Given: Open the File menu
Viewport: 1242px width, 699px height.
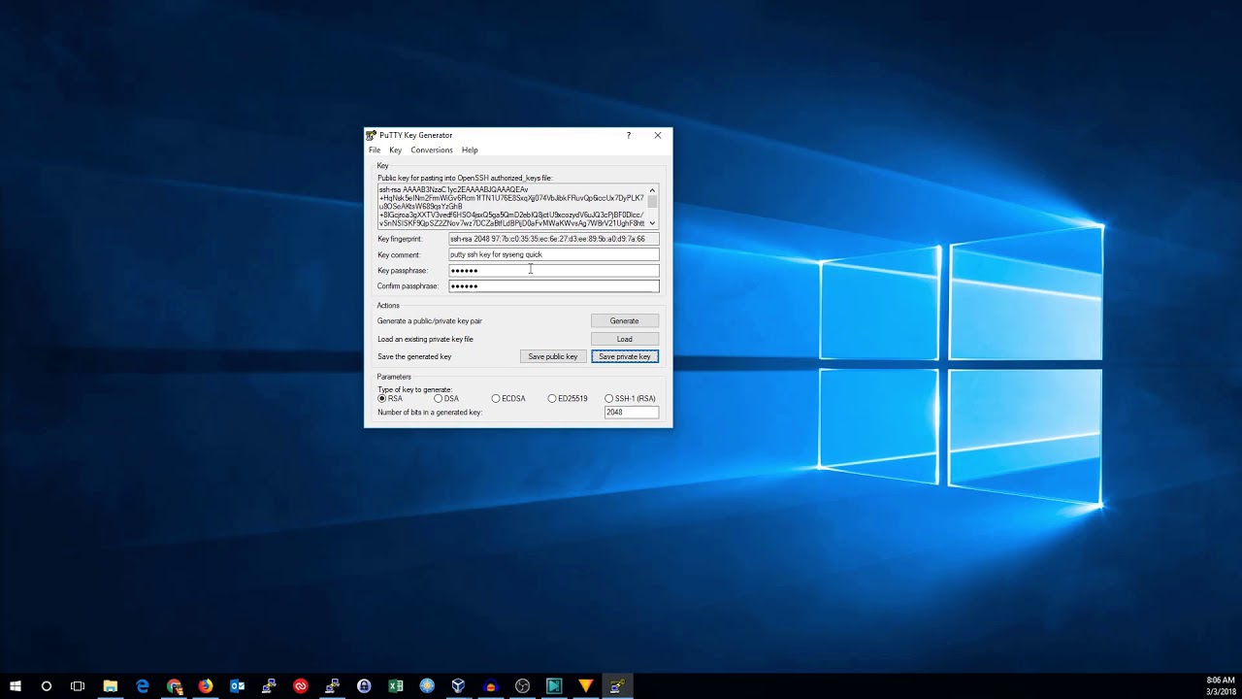Looking at the screenshot, I should pyautogui.click(x=375, y=150).
